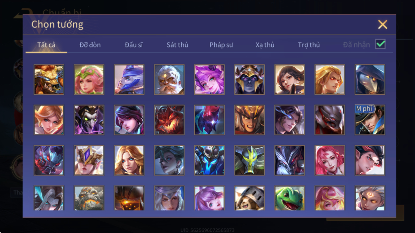The width and height of the screenshot is (415, 233).
Task: Select the green-eyed purple jester hero
Action: coord(89,120)
